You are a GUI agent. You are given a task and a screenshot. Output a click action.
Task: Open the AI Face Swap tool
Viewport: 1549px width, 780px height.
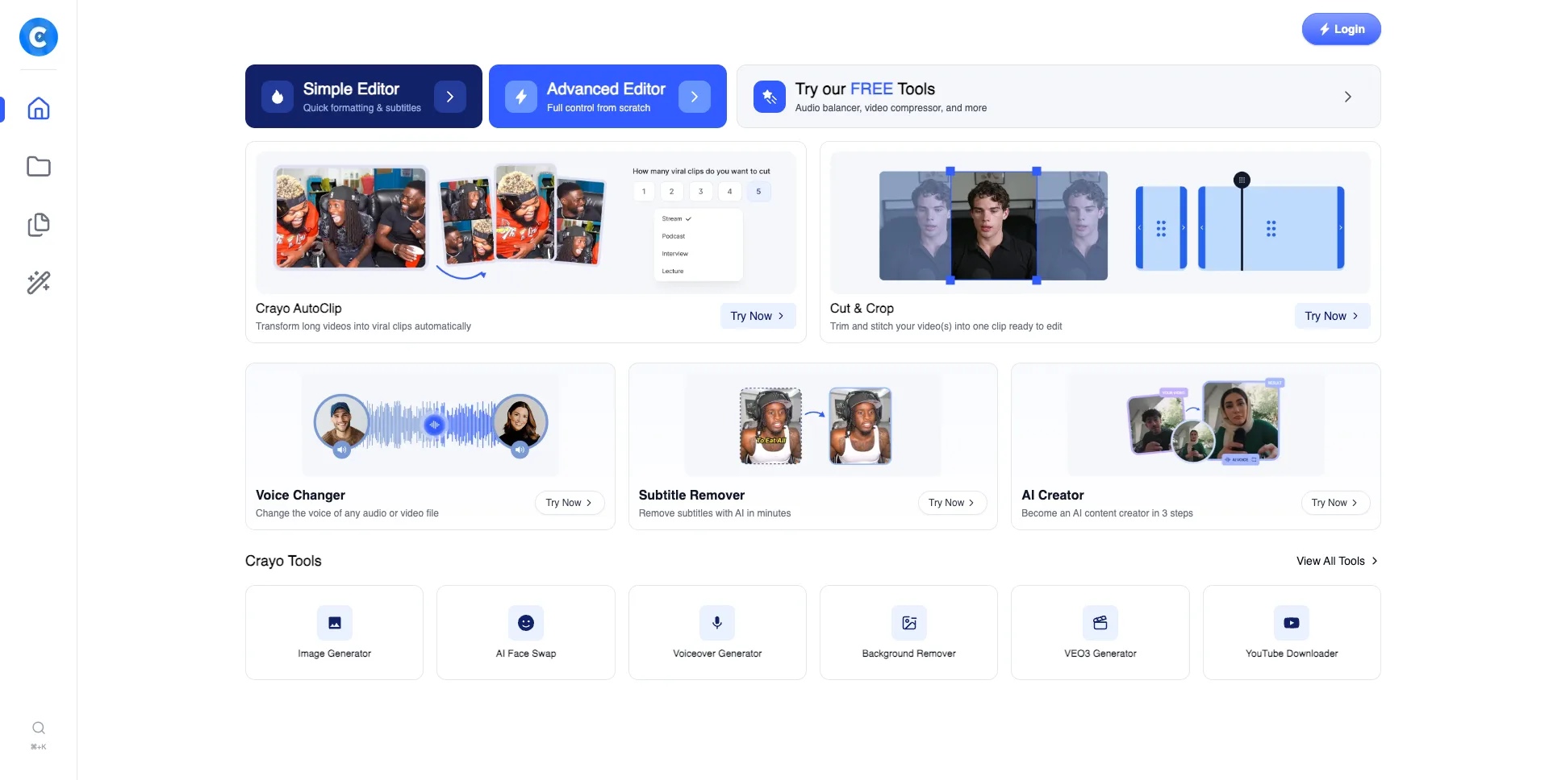pos(525,633)
